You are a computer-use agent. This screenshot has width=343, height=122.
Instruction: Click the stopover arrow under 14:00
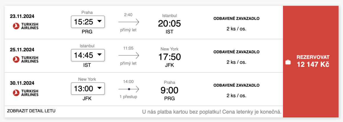pyautogui.click(x=129, y=89)
